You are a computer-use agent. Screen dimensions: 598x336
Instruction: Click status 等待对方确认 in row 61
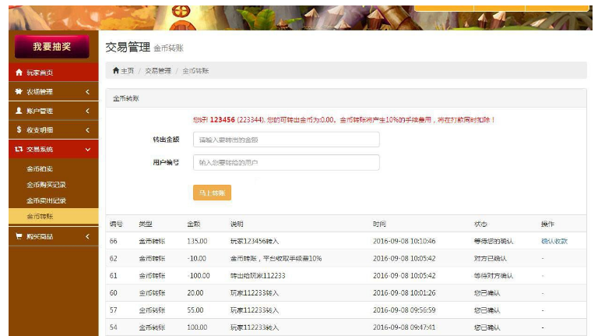pos(494,276)
